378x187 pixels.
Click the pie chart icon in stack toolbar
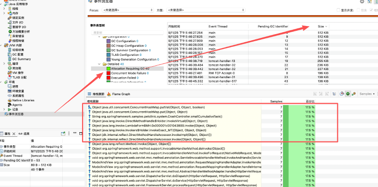342,94
